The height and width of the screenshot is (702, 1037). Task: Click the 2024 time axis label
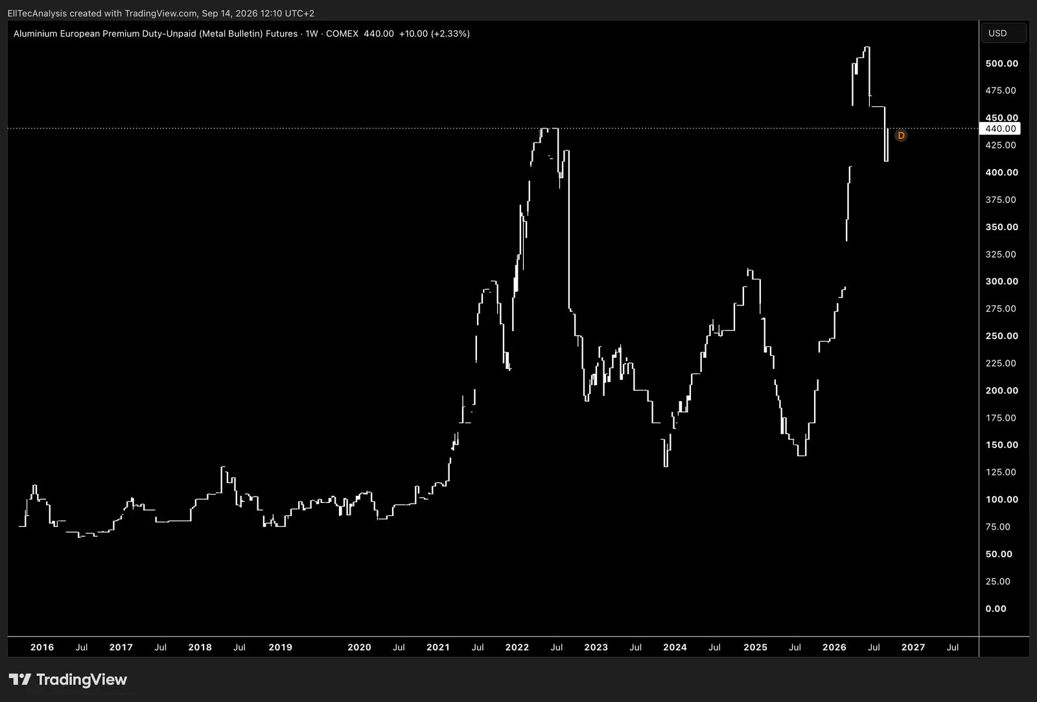point(675,647)
